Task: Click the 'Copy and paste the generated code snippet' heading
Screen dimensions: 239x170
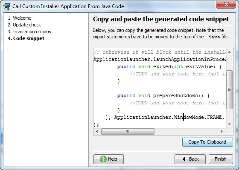Action: (161, 19)
